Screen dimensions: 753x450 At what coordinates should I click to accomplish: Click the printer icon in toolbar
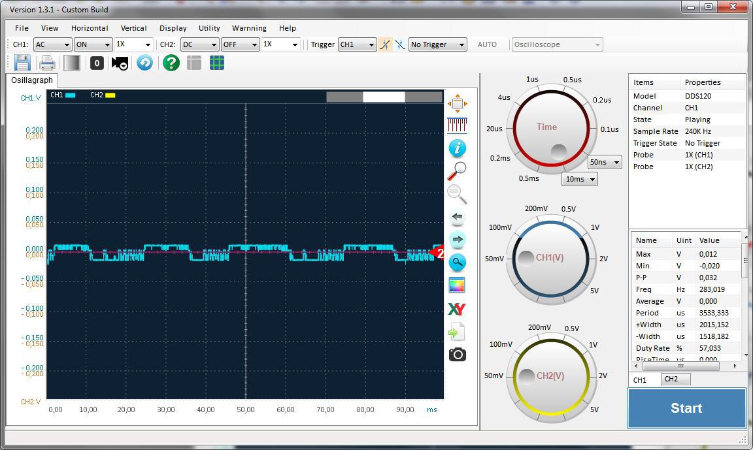point(47,63)
